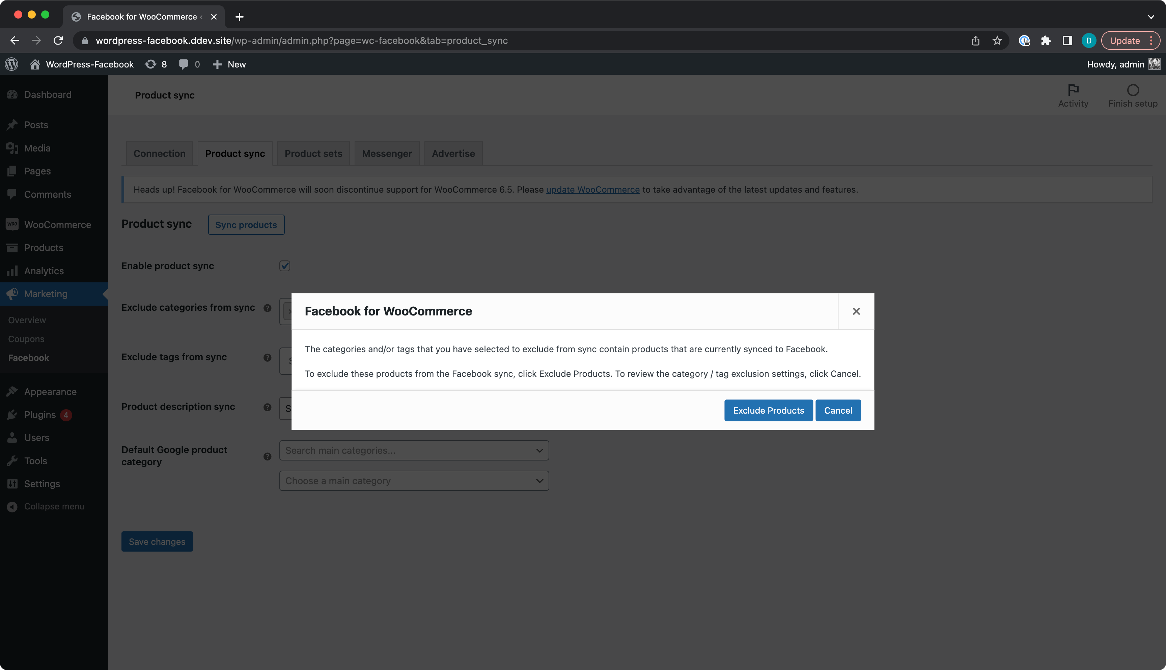1166x670 pixels.
Task: Click the share page icon in address bar
Action: point(975,40)
